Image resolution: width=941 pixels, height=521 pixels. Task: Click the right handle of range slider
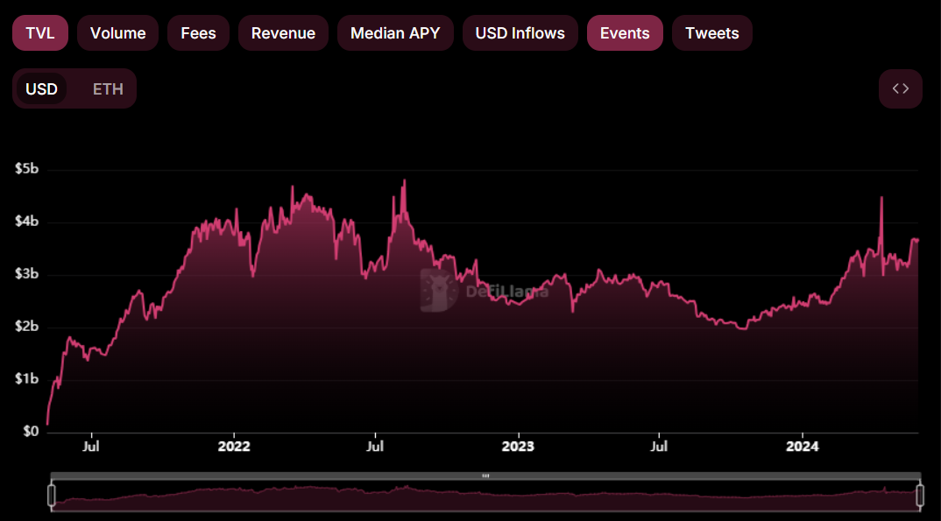(919, 496)
